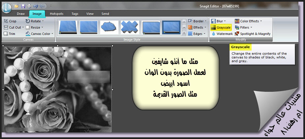Click the Print icon in quick access toolbar
This screenshot has width=305, height=139.
[x=29, y=6]
